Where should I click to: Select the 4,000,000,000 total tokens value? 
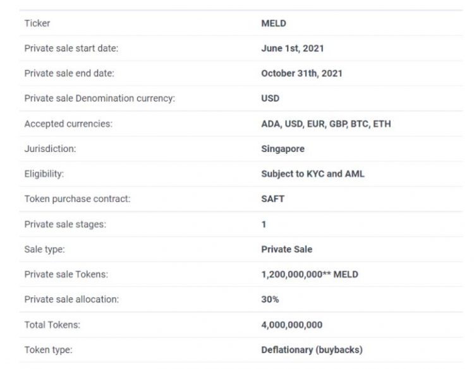pos(291,325)
